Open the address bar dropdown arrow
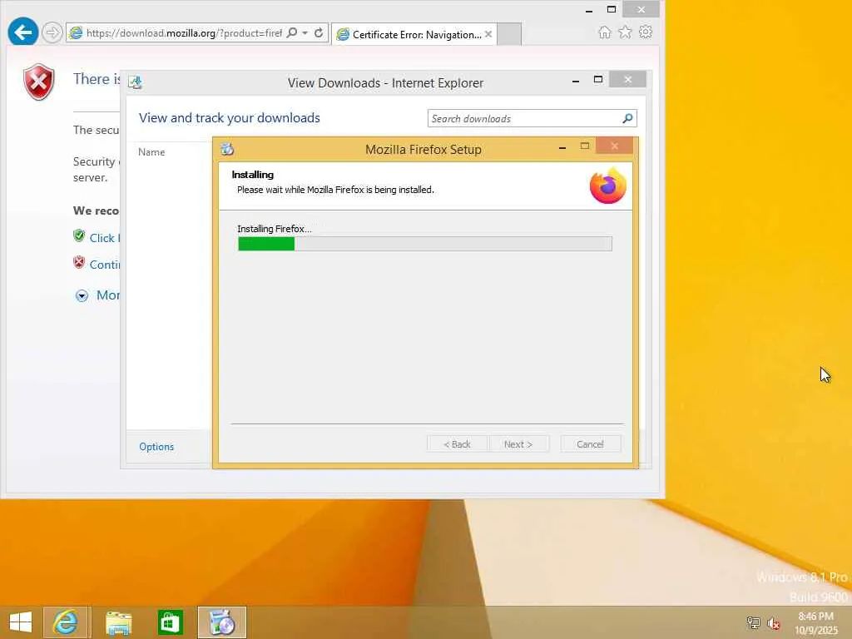 (305, 33)
